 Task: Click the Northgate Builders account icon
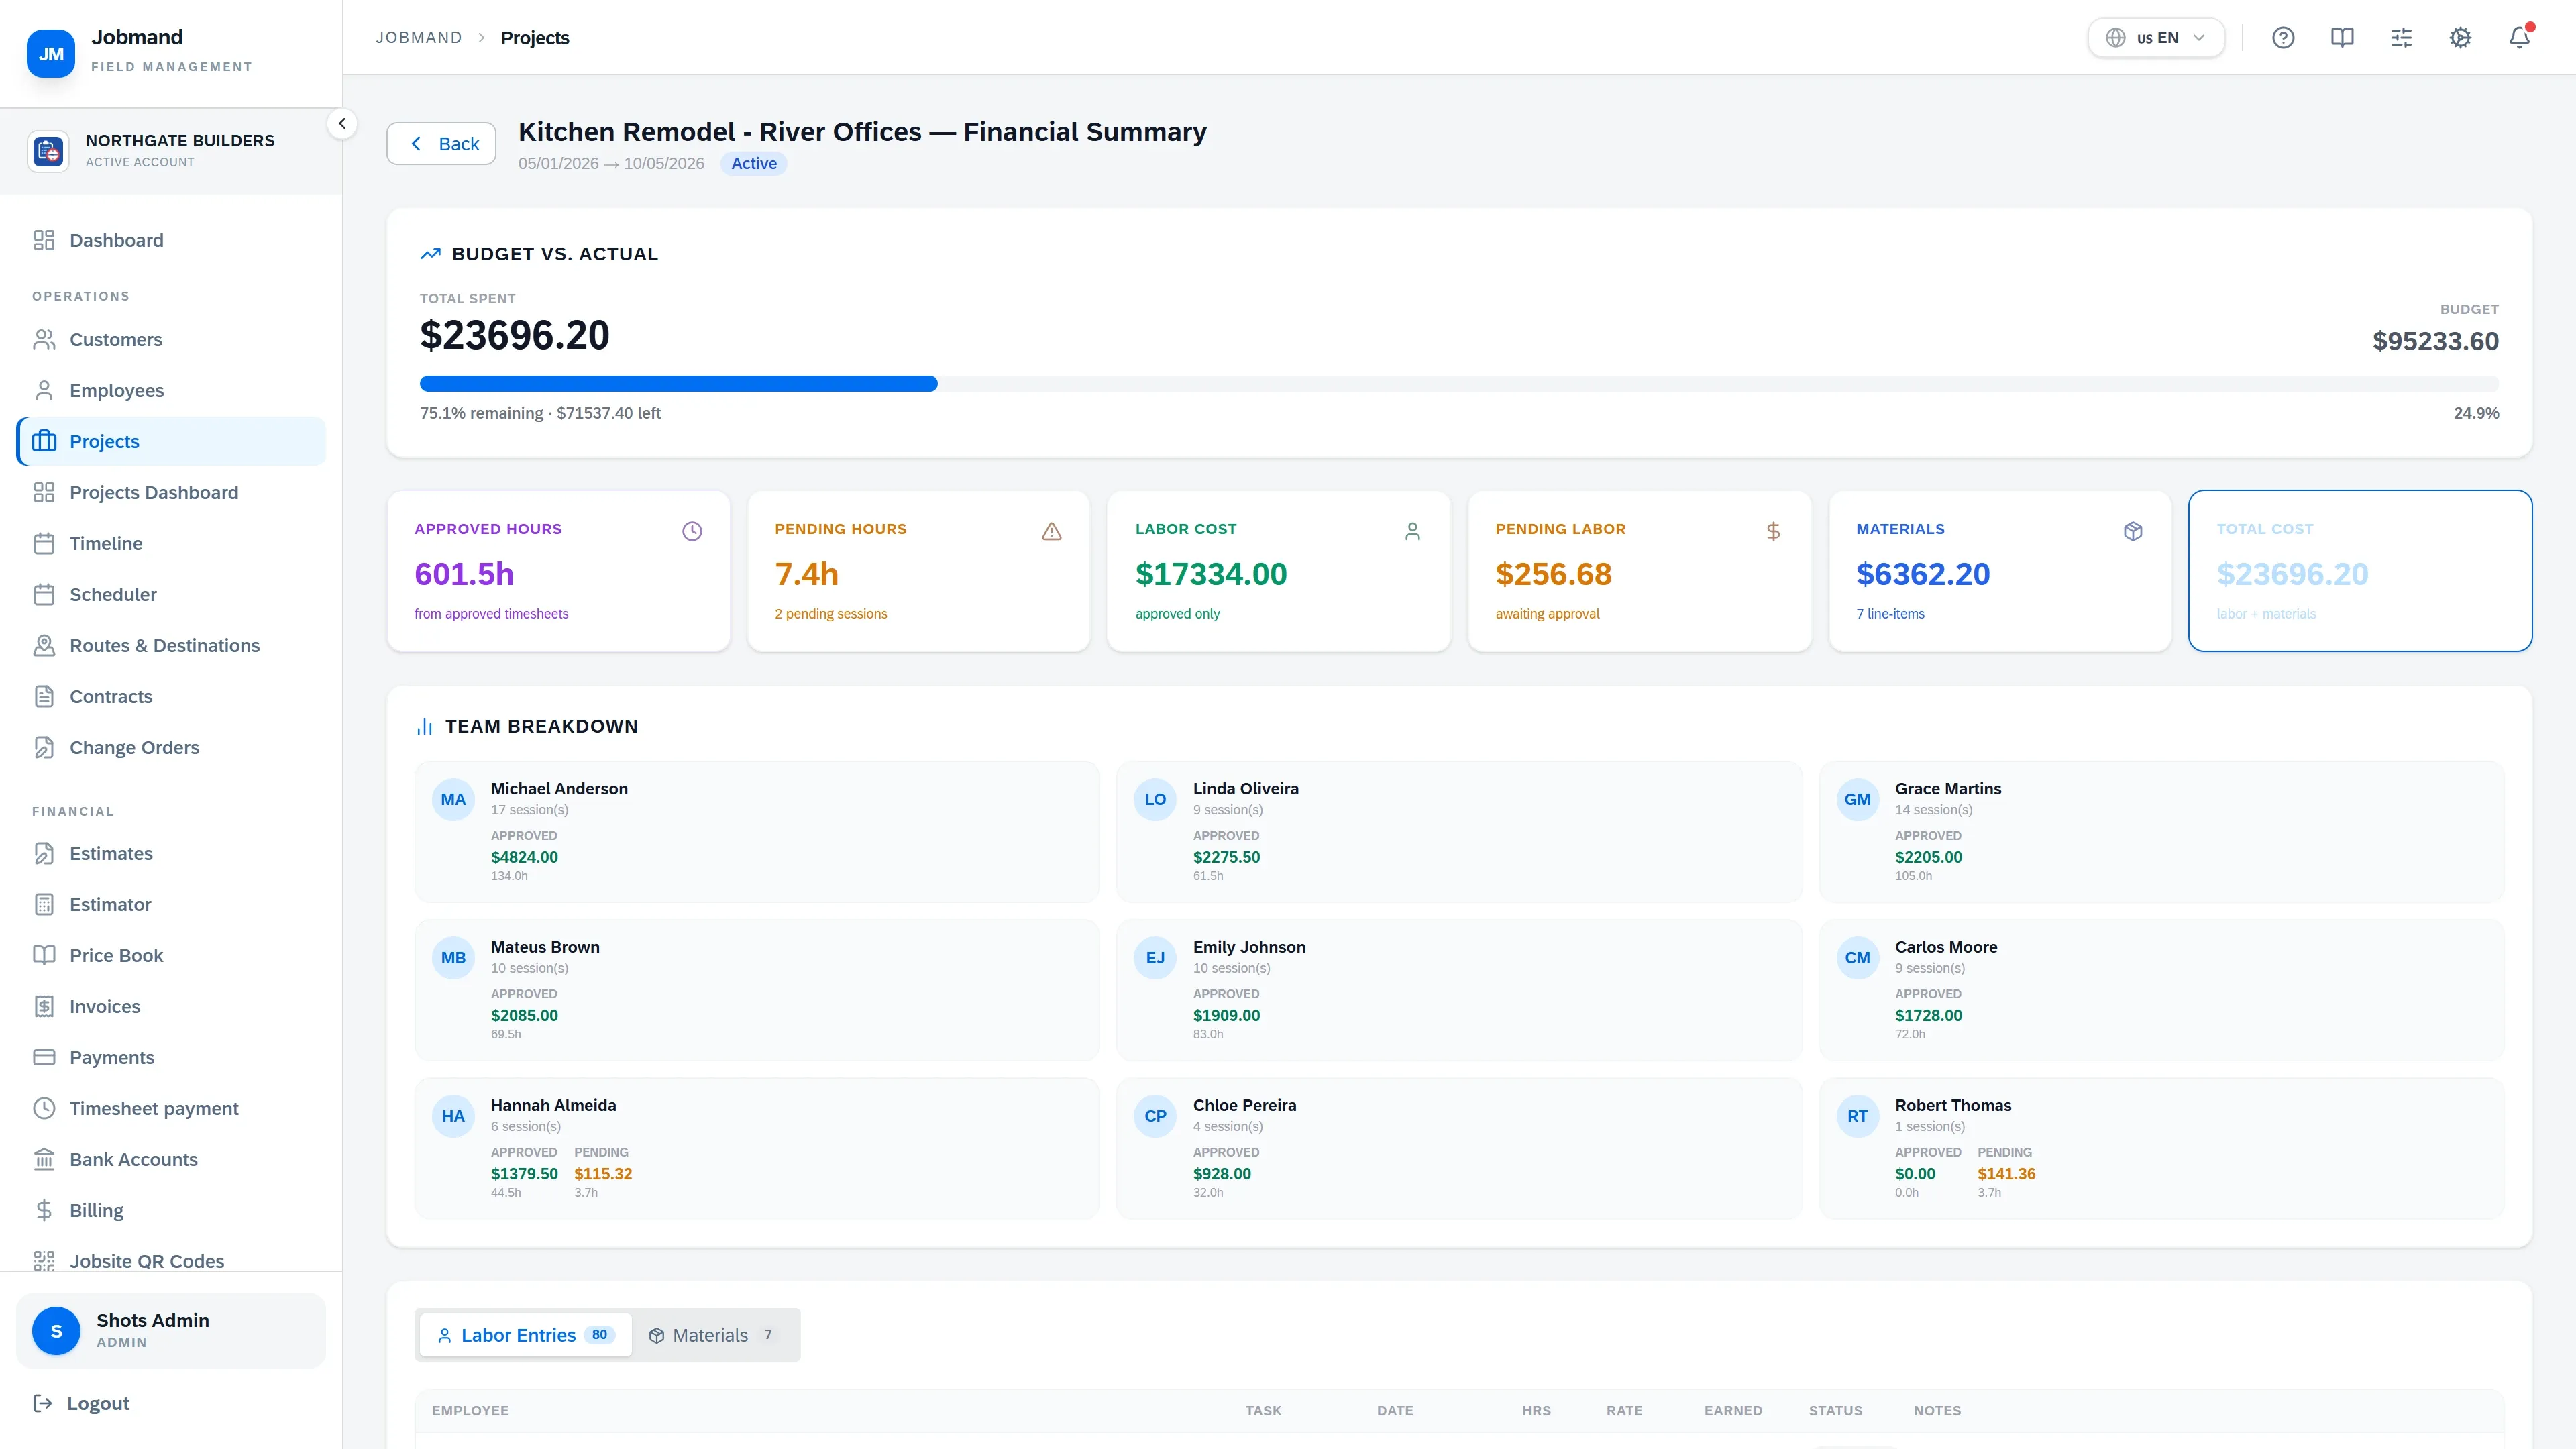point(48,151)
